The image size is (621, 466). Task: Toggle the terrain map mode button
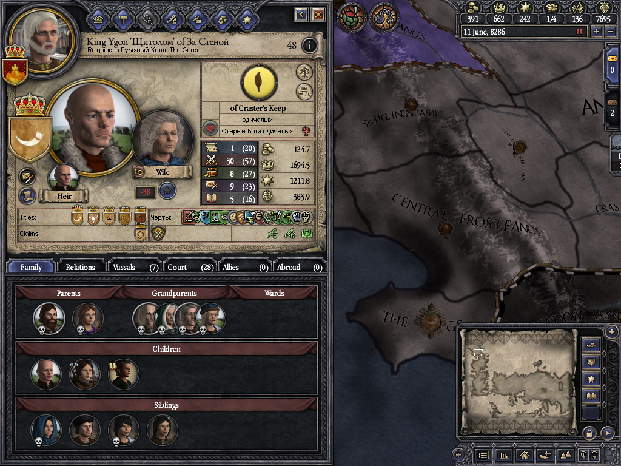tap(591, 345)
